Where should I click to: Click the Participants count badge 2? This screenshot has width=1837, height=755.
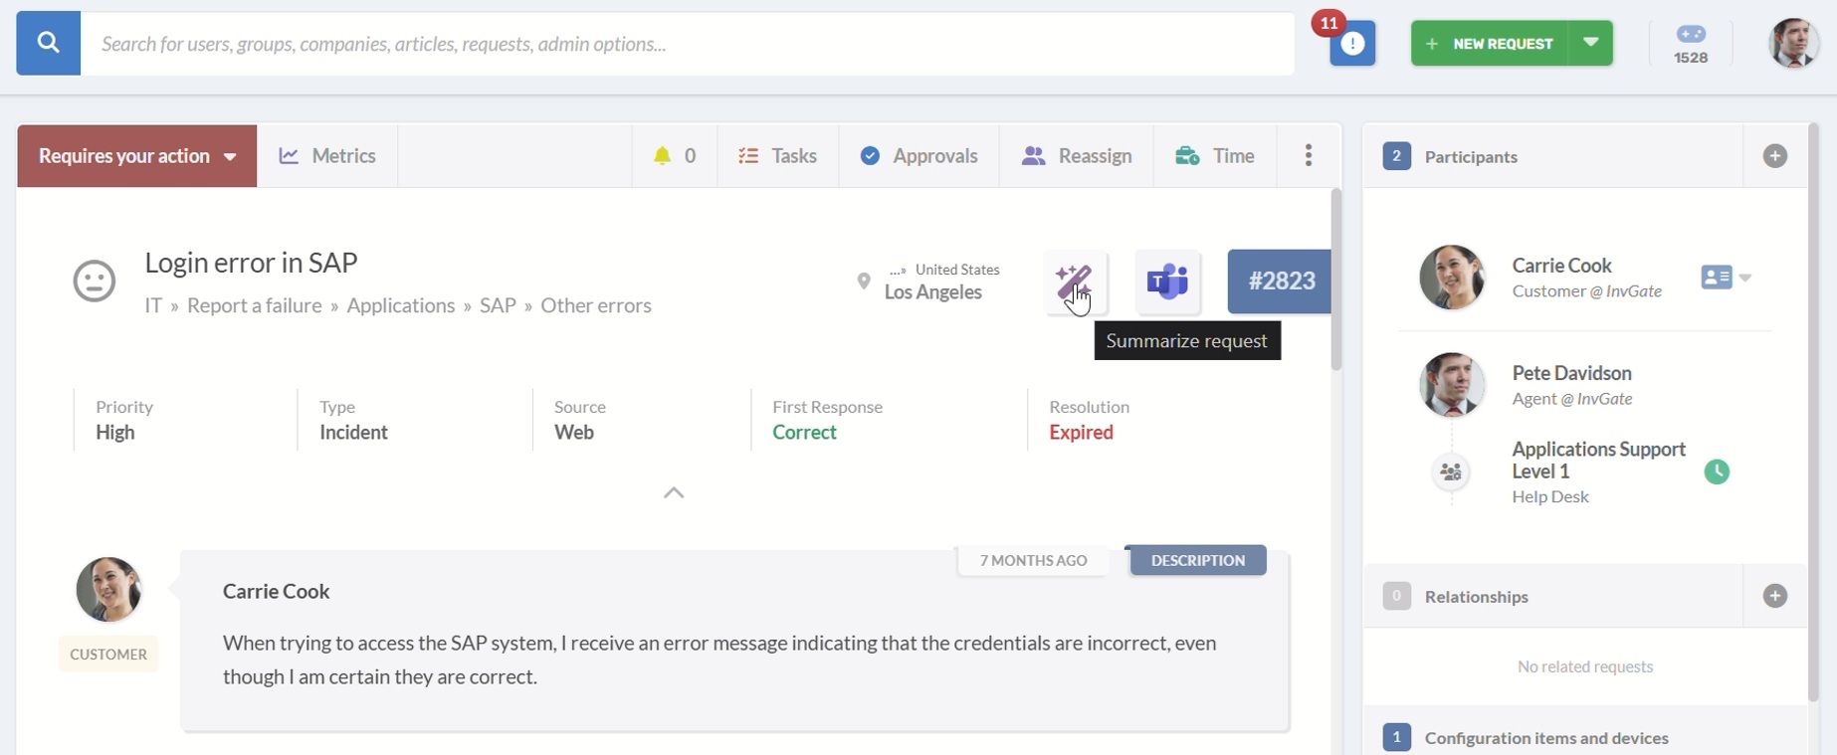click(1396, 156)
